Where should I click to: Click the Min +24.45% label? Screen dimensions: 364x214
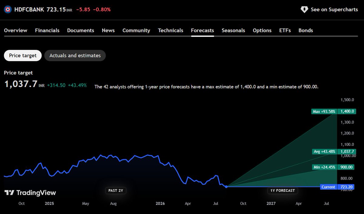(x=325, y=167)
